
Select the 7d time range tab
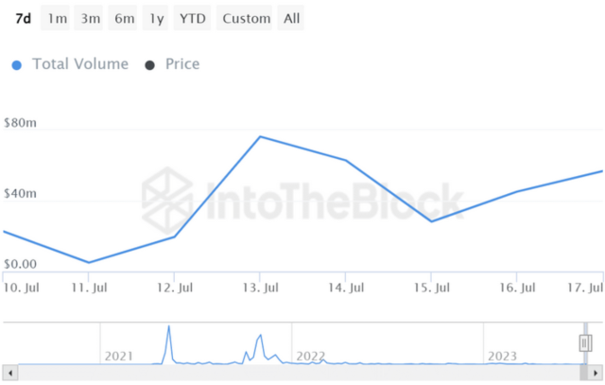point(24,18)
